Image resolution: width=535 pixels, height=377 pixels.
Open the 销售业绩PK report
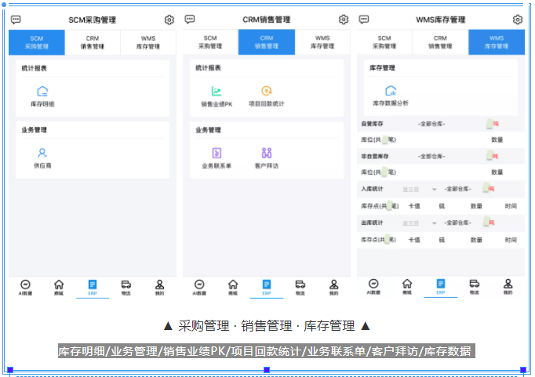pos(217,96)
